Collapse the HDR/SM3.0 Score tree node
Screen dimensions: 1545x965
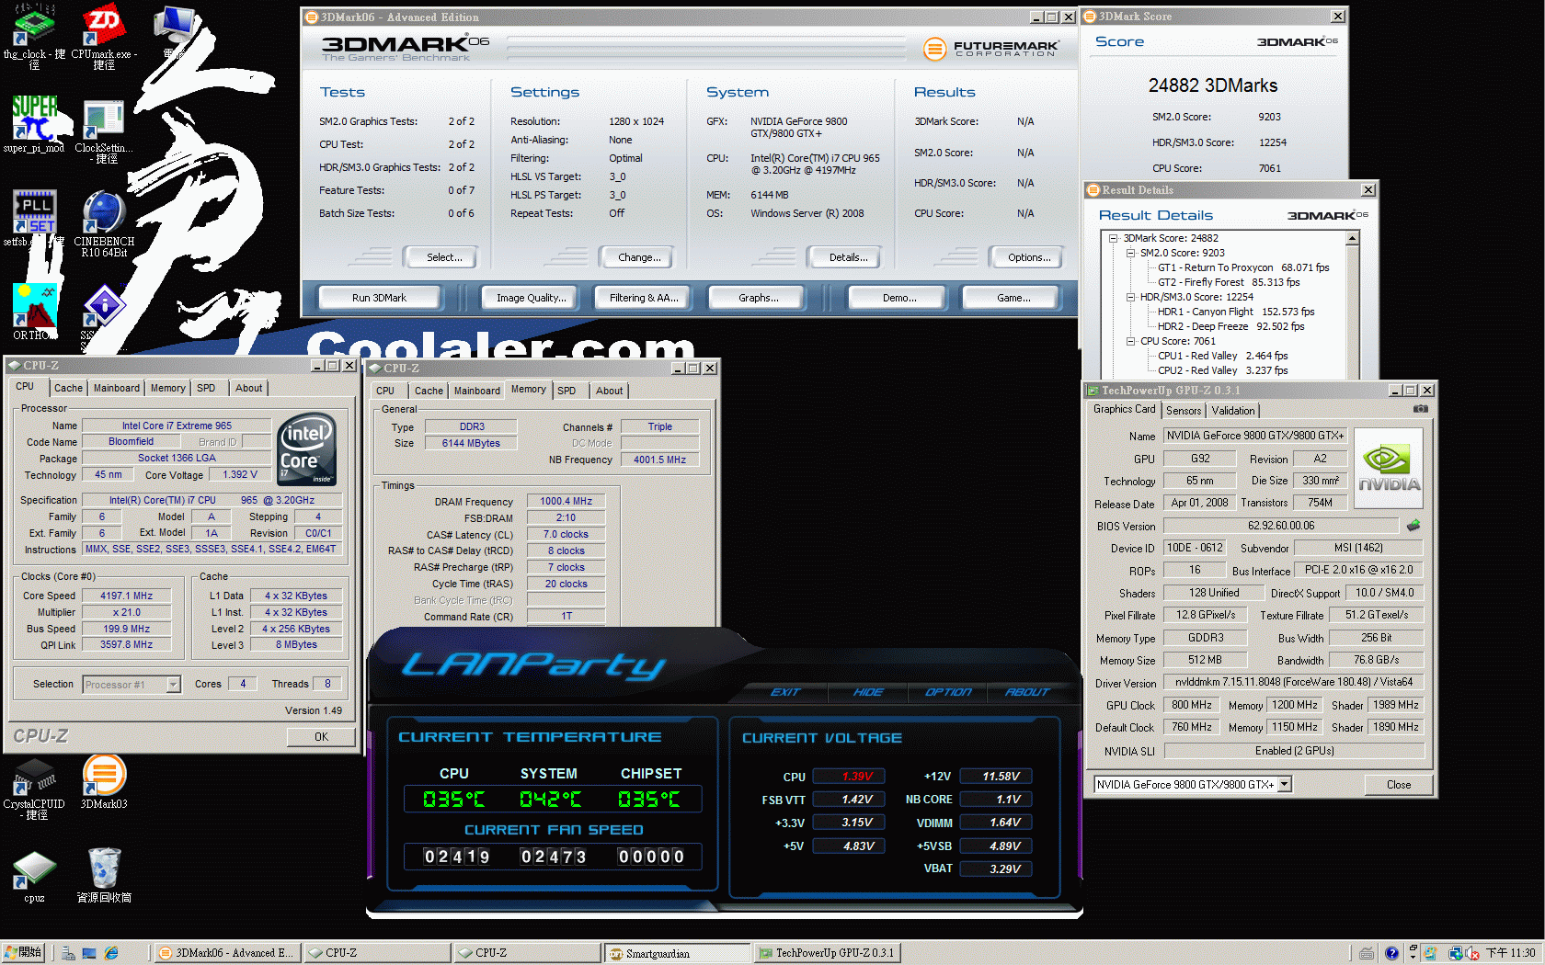1130,297
